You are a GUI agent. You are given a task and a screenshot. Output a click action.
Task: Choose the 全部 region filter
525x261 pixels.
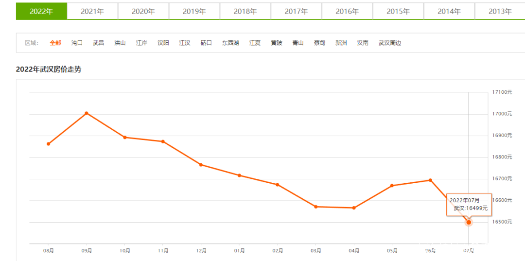click(55, 43)
